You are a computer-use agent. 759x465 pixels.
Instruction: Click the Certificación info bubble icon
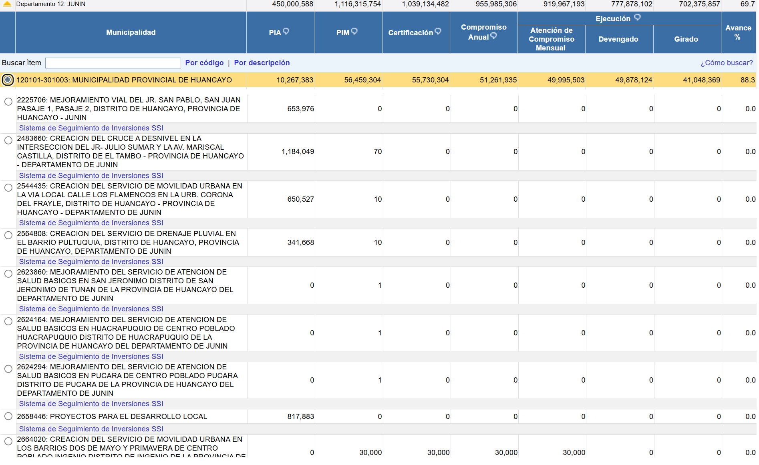point(438,31)
